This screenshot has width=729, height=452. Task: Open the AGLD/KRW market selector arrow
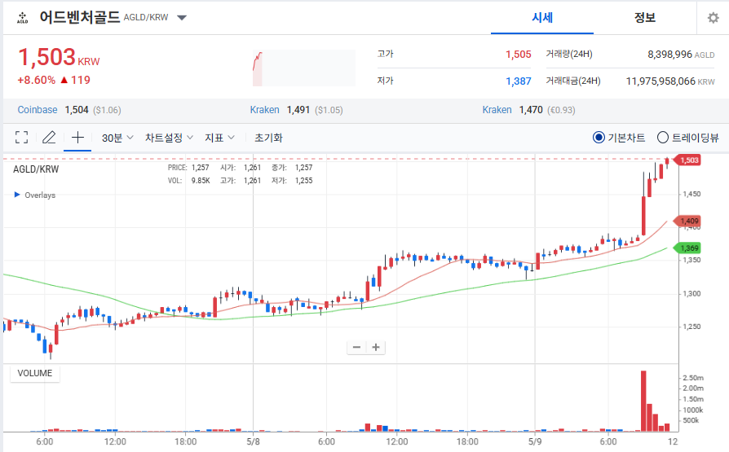click(x=182, y=18)
